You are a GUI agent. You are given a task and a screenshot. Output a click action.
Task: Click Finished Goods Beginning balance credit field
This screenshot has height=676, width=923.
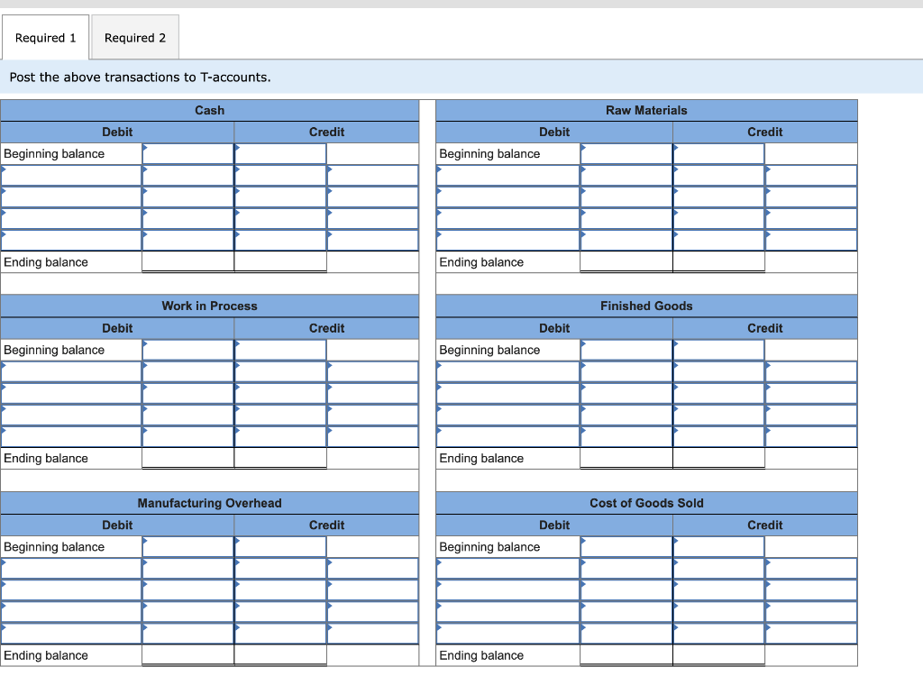point(718,350)
